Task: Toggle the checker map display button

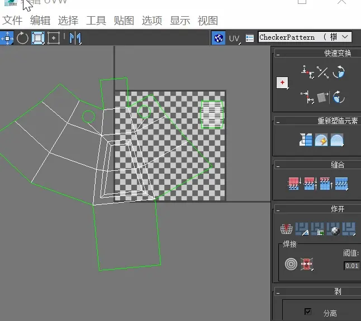Action: click(218, 38)
